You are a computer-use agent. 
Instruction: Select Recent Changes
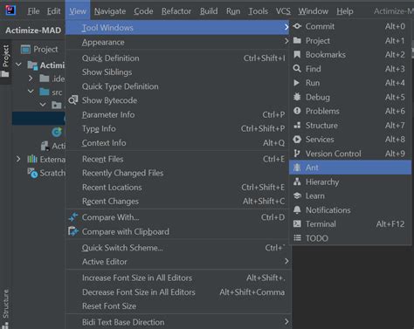[x=177, y=202]
